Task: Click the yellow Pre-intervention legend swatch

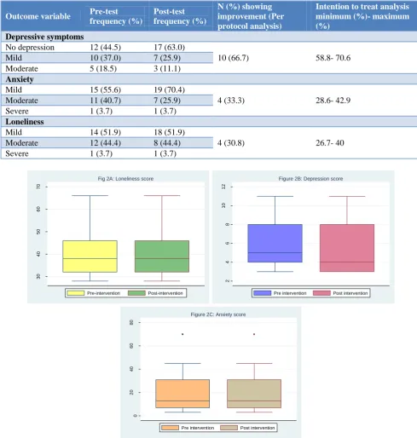Action: pyautogui.click(x=75, y=293)
